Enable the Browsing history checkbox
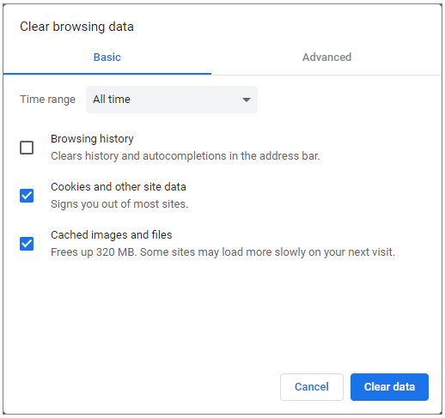This screenshot has height=418, width=445. [27, 148]
